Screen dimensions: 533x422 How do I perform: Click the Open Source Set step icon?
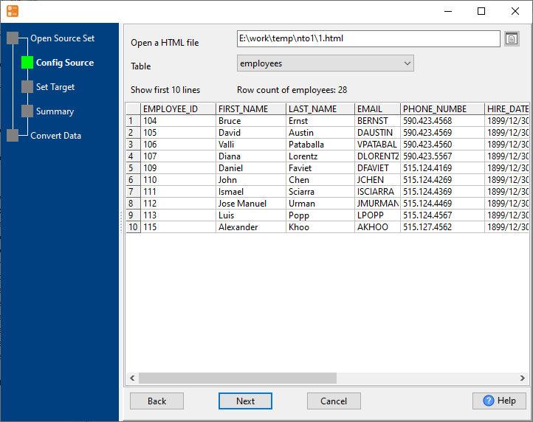[x=13, y=38]
